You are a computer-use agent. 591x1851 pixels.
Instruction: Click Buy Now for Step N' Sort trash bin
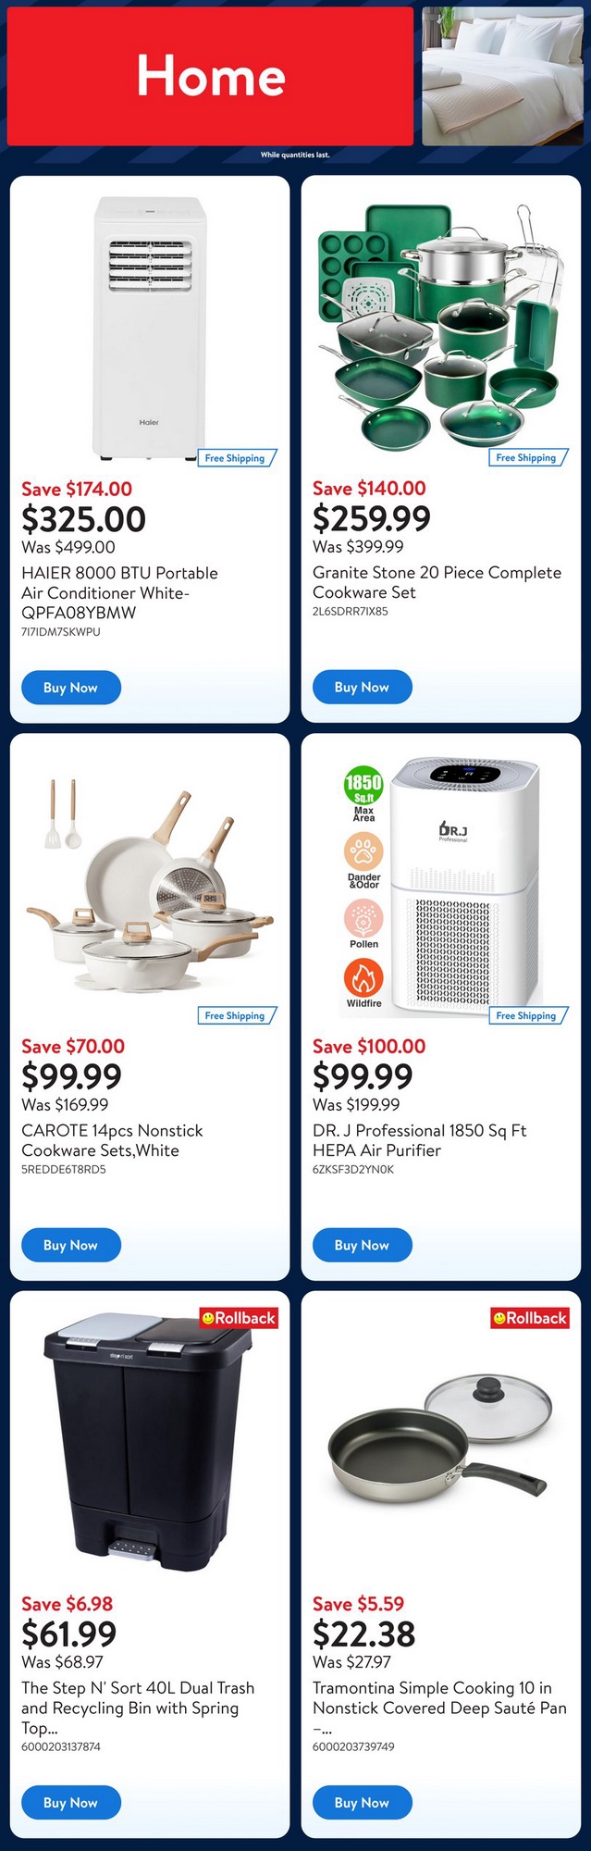[x=71, y=1802]
